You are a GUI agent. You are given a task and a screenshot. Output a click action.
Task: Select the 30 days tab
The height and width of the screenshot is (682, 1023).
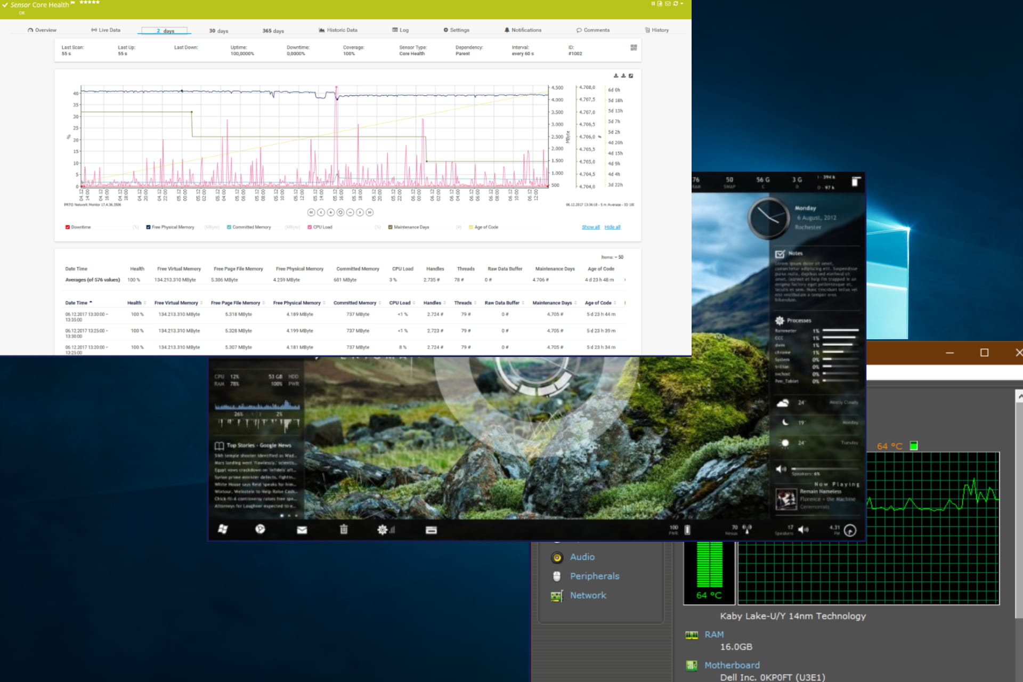(x=218, y=30)
